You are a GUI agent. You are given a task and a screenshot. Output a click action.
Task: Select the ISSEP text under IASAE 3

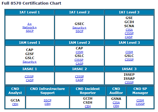pyautogui.click(x=129, y=75)
